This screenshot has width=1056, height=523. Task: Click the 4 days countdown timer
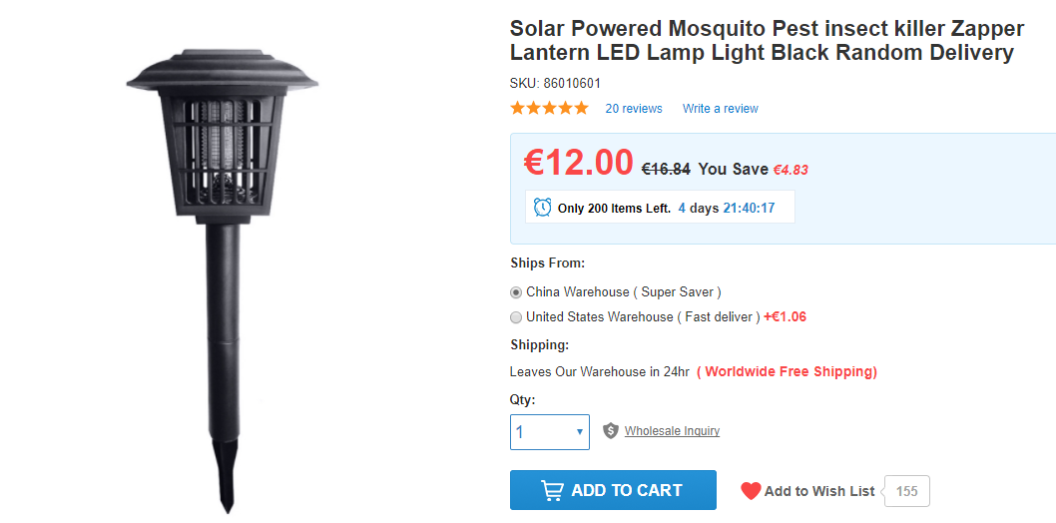726,209
